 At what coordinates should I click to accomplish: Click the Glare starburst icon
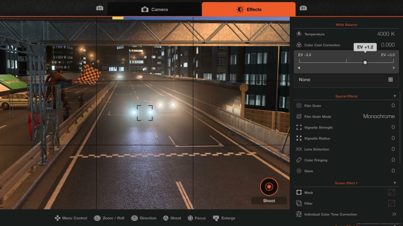299,171
